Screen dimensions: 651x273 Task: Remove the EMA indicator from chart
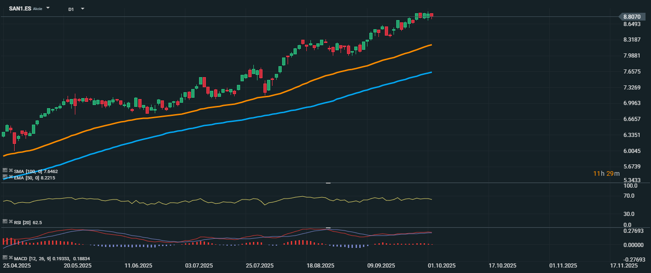tap(10, 177)
